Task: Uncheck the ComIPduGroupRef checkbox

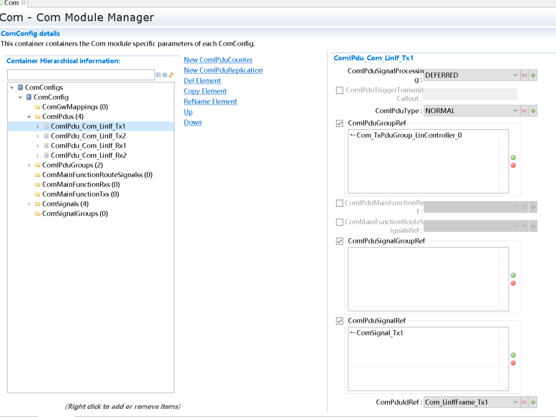Action: tap(340, 123)
